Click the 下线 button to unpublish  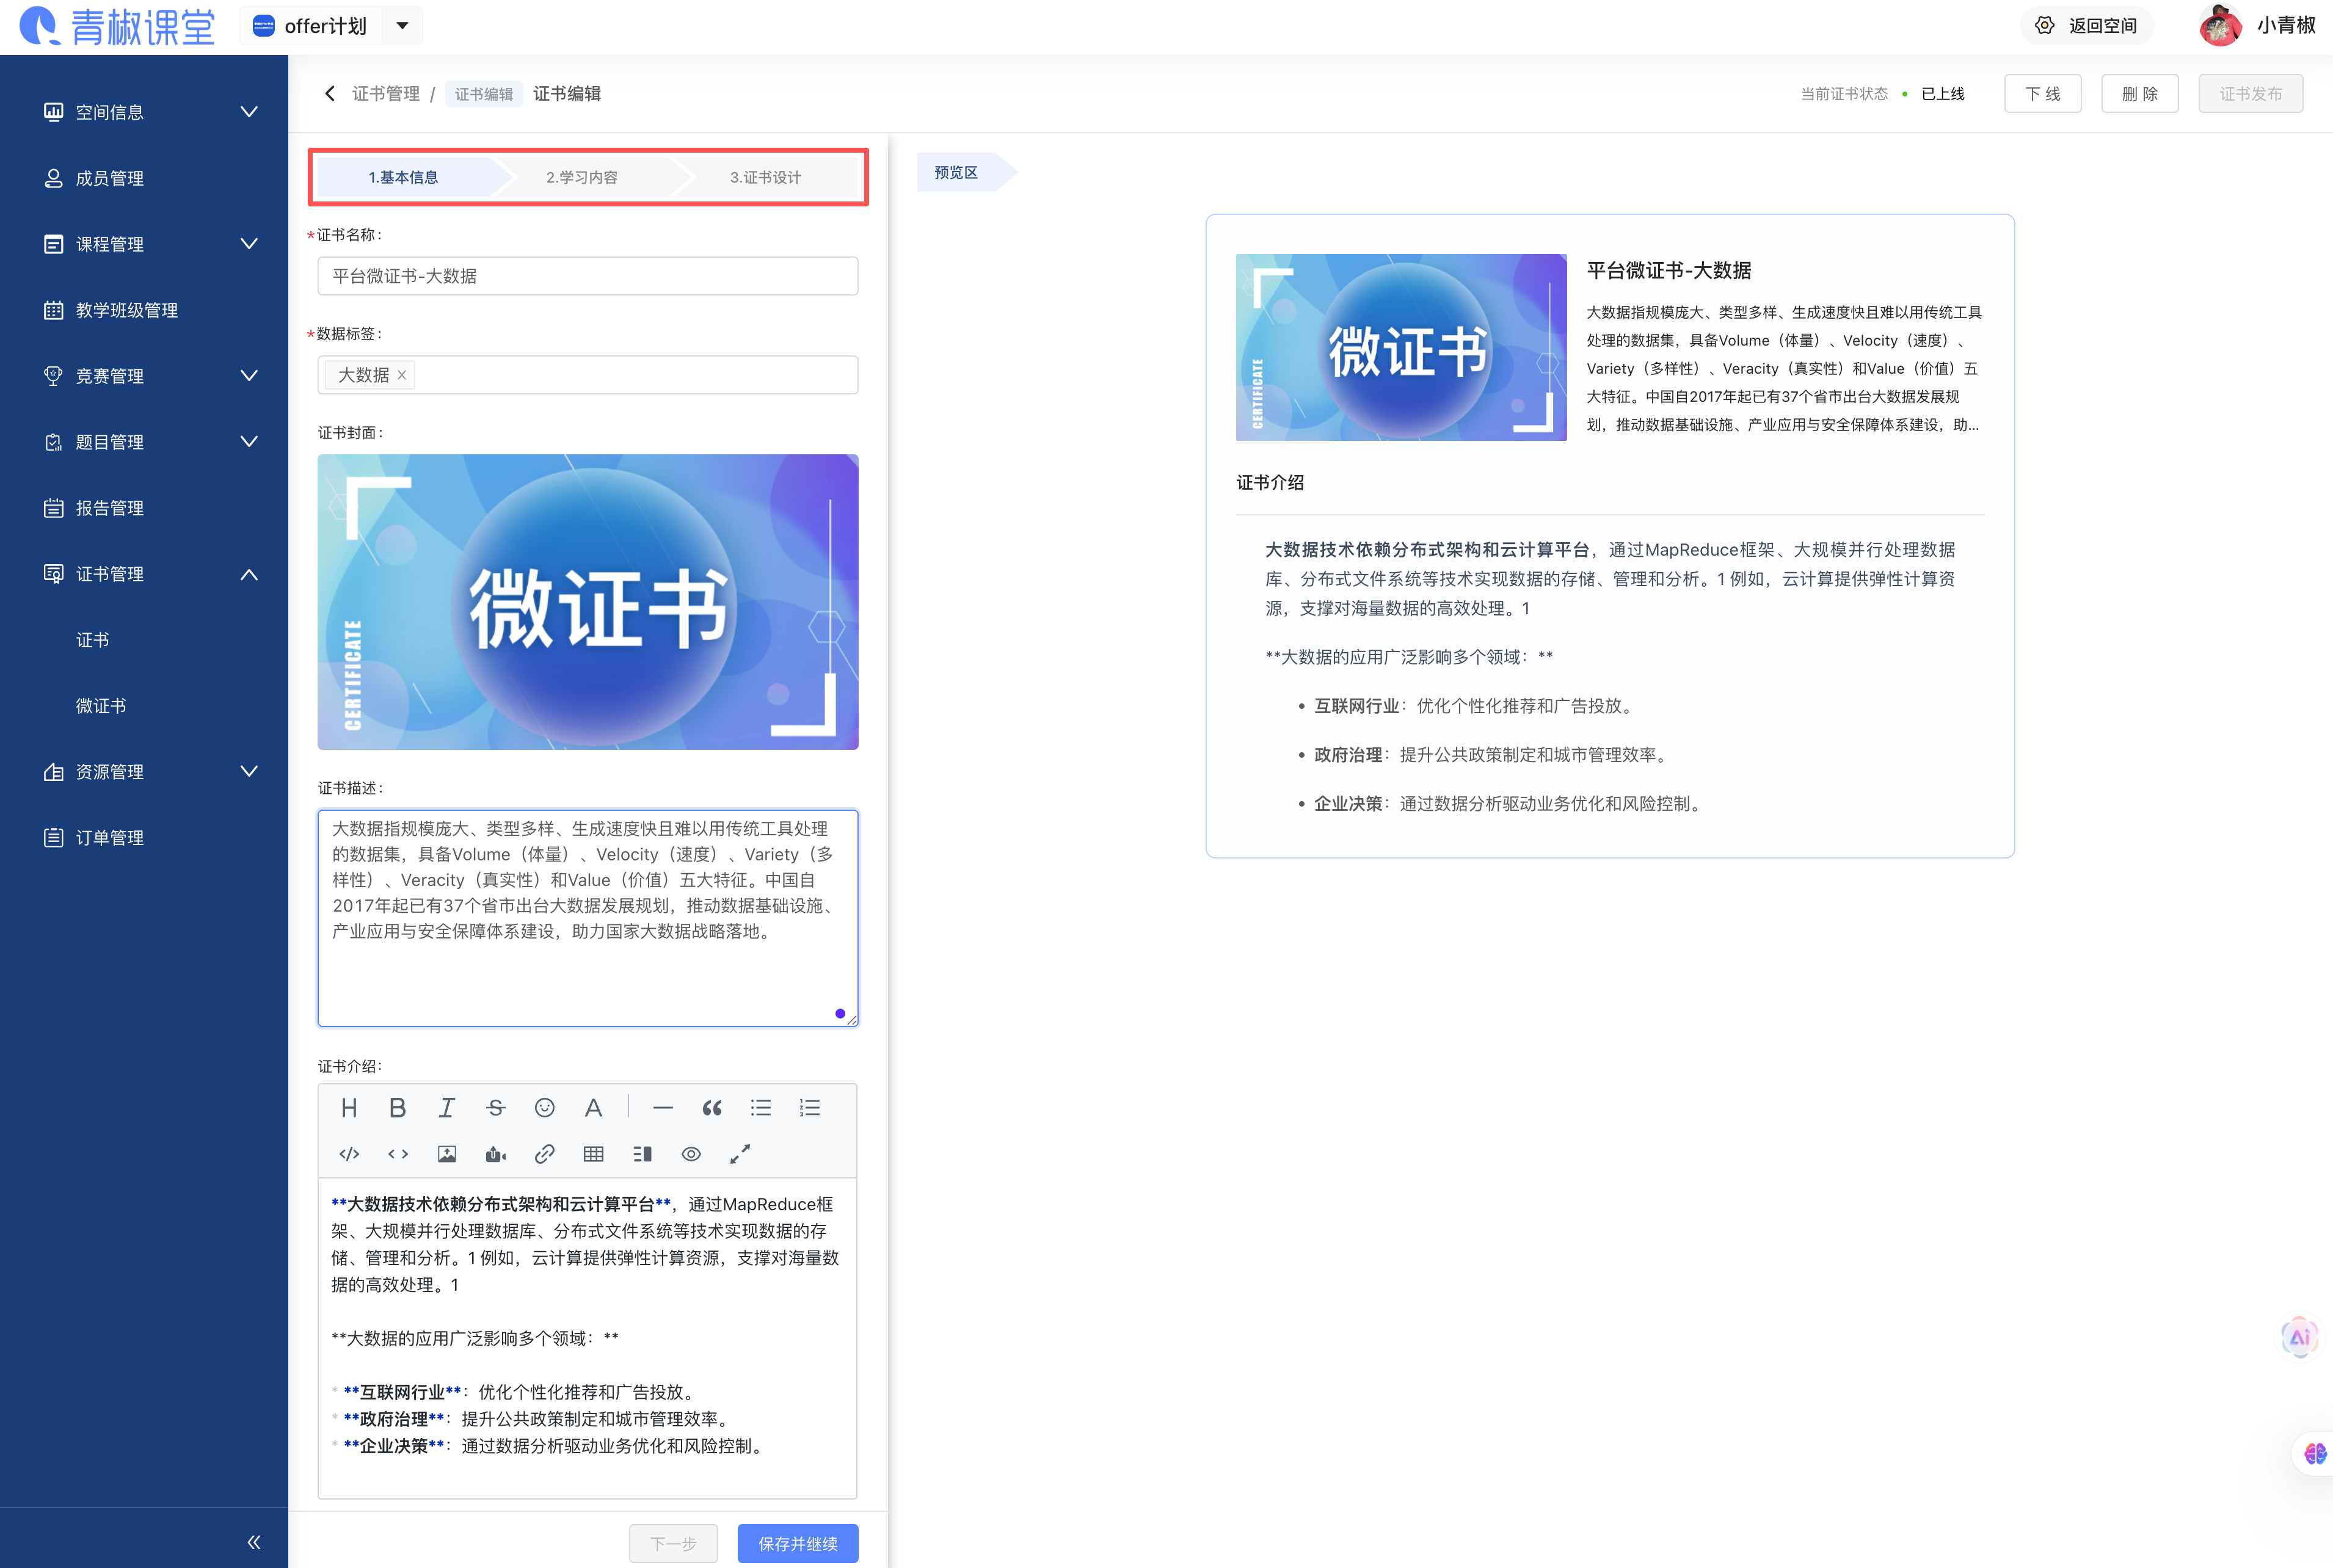click(2043, 93)
